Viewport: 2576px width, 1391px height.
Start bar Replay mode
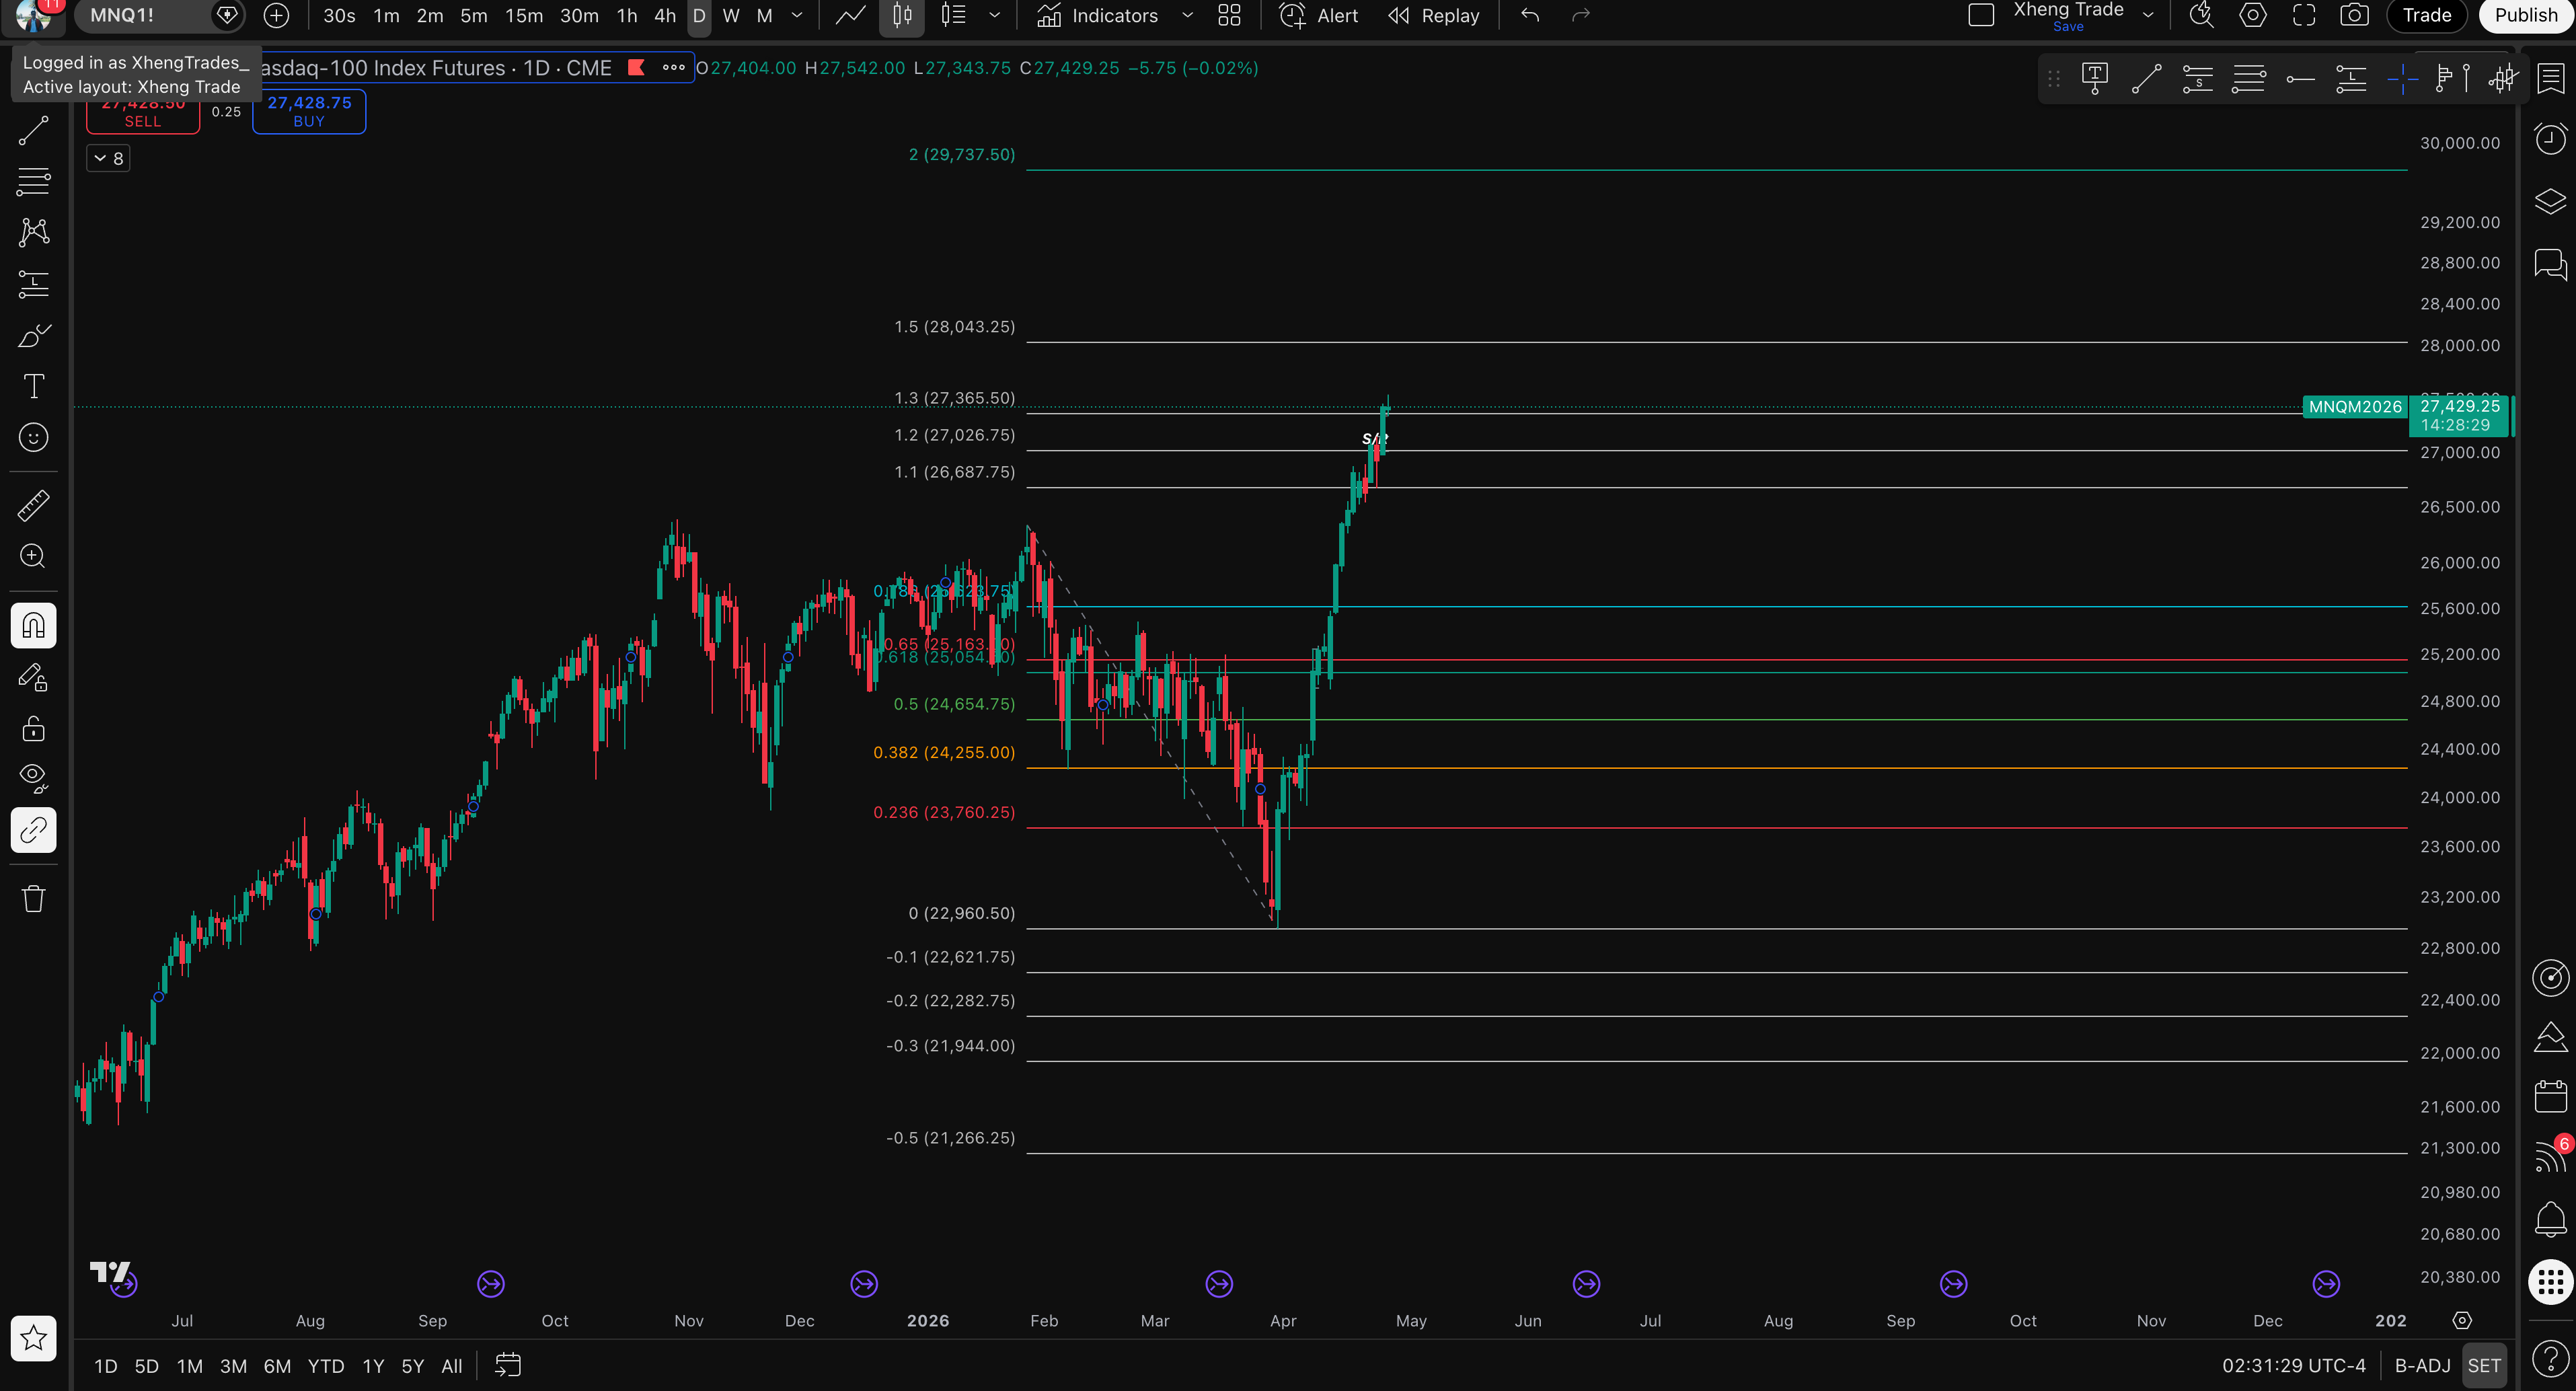point(1434,15)
